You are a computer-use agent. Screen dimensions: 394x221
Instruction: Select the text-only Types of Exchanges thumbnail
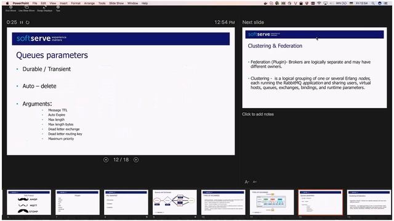[x=223, y=203]
